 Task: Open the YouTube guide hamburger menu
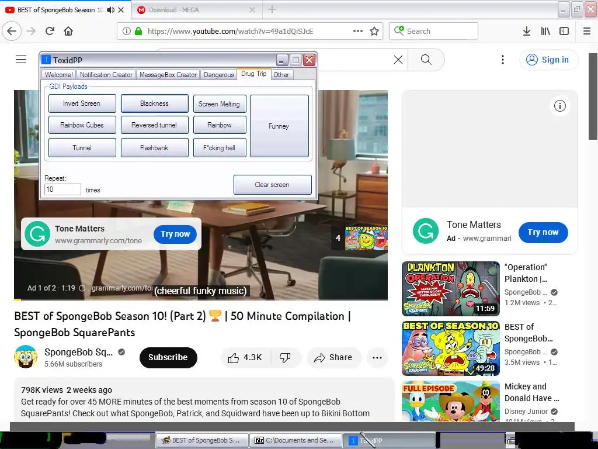(x=21, y=60)
